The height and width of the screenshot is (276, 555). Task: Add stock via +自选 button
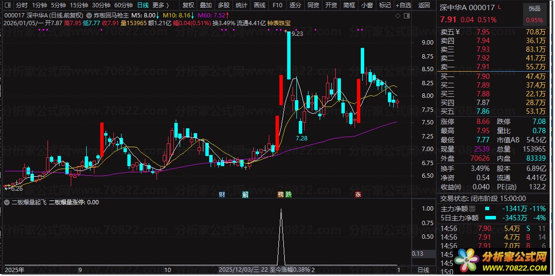click(x=404, y=5)
